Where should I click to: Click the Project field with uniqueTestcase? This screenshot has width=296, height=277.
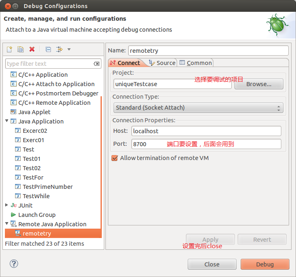173,84
